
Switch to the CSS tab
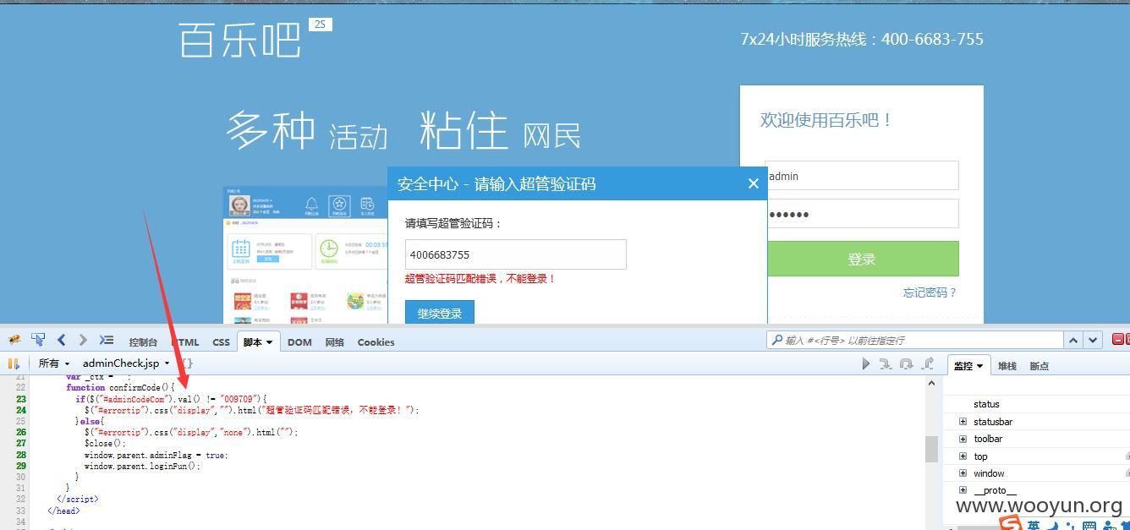point(221,342)
